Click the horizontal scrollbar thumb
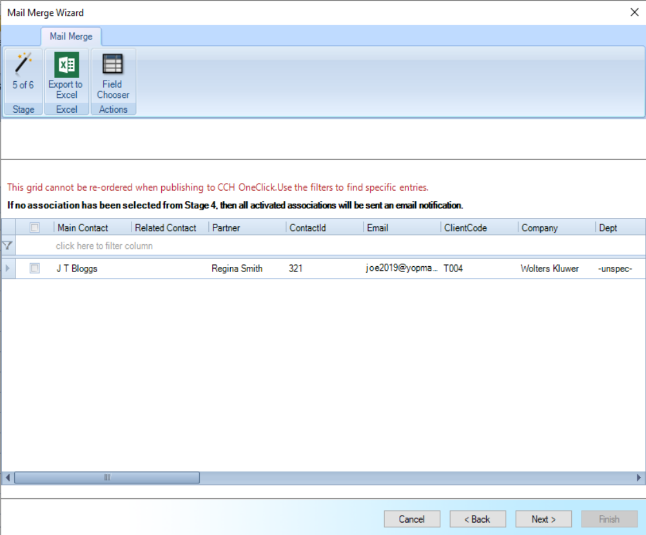 tap(107, 478)
